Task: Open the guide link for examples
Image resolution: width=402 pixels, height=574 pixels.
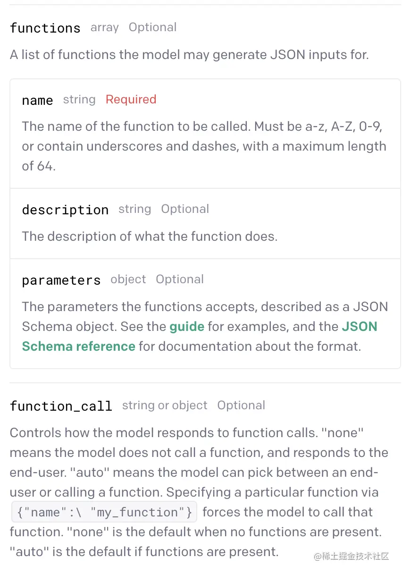Action: pos(187,327)
